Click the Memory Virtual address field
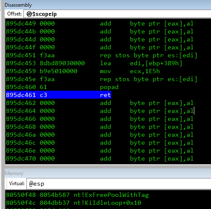This screenshot has width=211, height=209. (x=119, y=184)
